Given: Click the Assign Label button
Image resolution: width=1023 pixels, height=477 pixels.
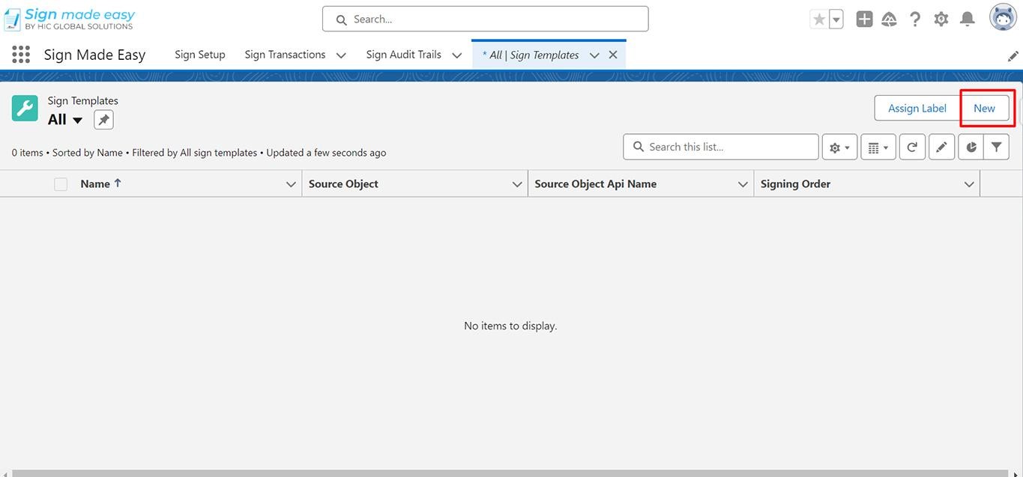Looking at the screenshot, I should [x=917, y=109].
